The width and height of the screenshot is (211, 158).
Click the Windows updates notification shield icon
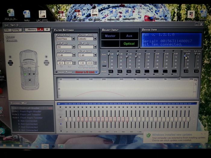[x=149, y=135]
